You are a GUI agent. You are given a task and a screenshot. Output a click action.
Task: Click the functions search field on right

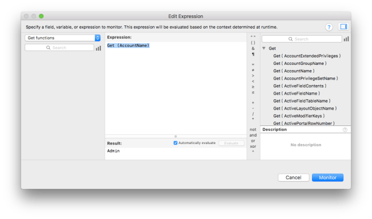coord(301,39)
